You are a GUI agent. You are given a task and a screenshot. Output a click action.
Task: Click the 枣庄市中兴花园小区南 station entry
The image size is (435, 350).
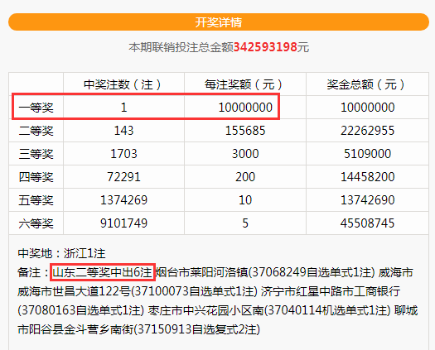click(x=269, y=310)
